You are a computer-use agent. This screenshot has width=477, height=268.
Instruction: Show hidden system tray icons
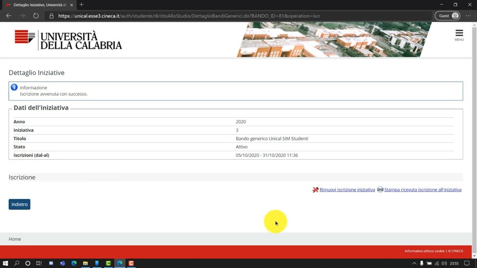click(x=414, y=263)
